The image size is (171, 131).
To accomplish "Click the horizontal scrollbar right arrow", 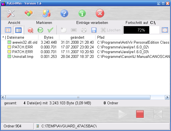I will pyautogui.click(x=167, y=97).
